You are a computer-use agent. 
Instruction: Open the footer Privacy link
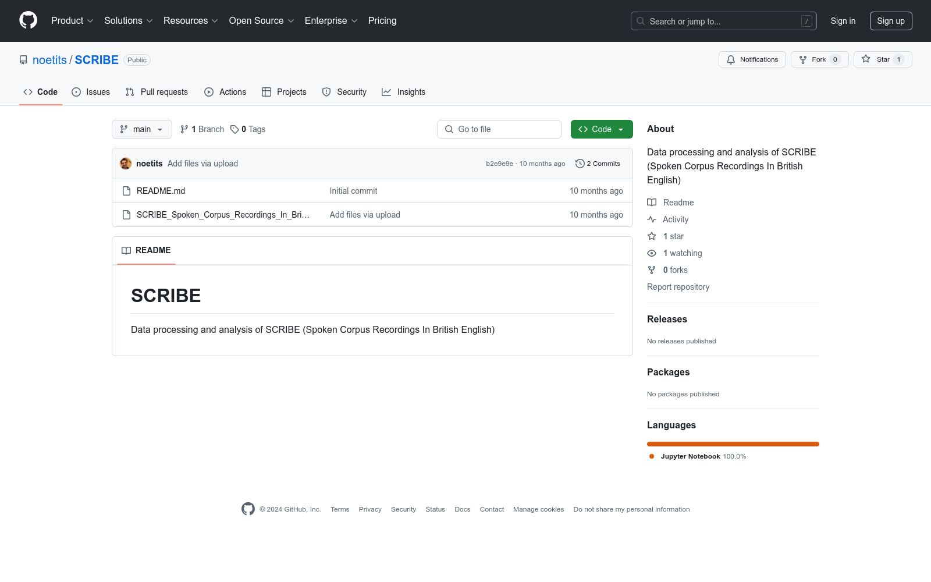[370, 509]
